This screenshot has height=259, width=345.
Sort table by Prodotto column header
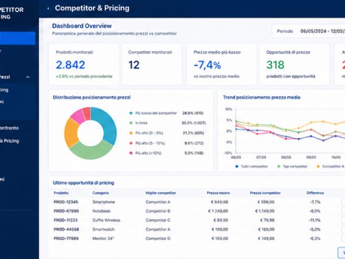tap(61, 193)
